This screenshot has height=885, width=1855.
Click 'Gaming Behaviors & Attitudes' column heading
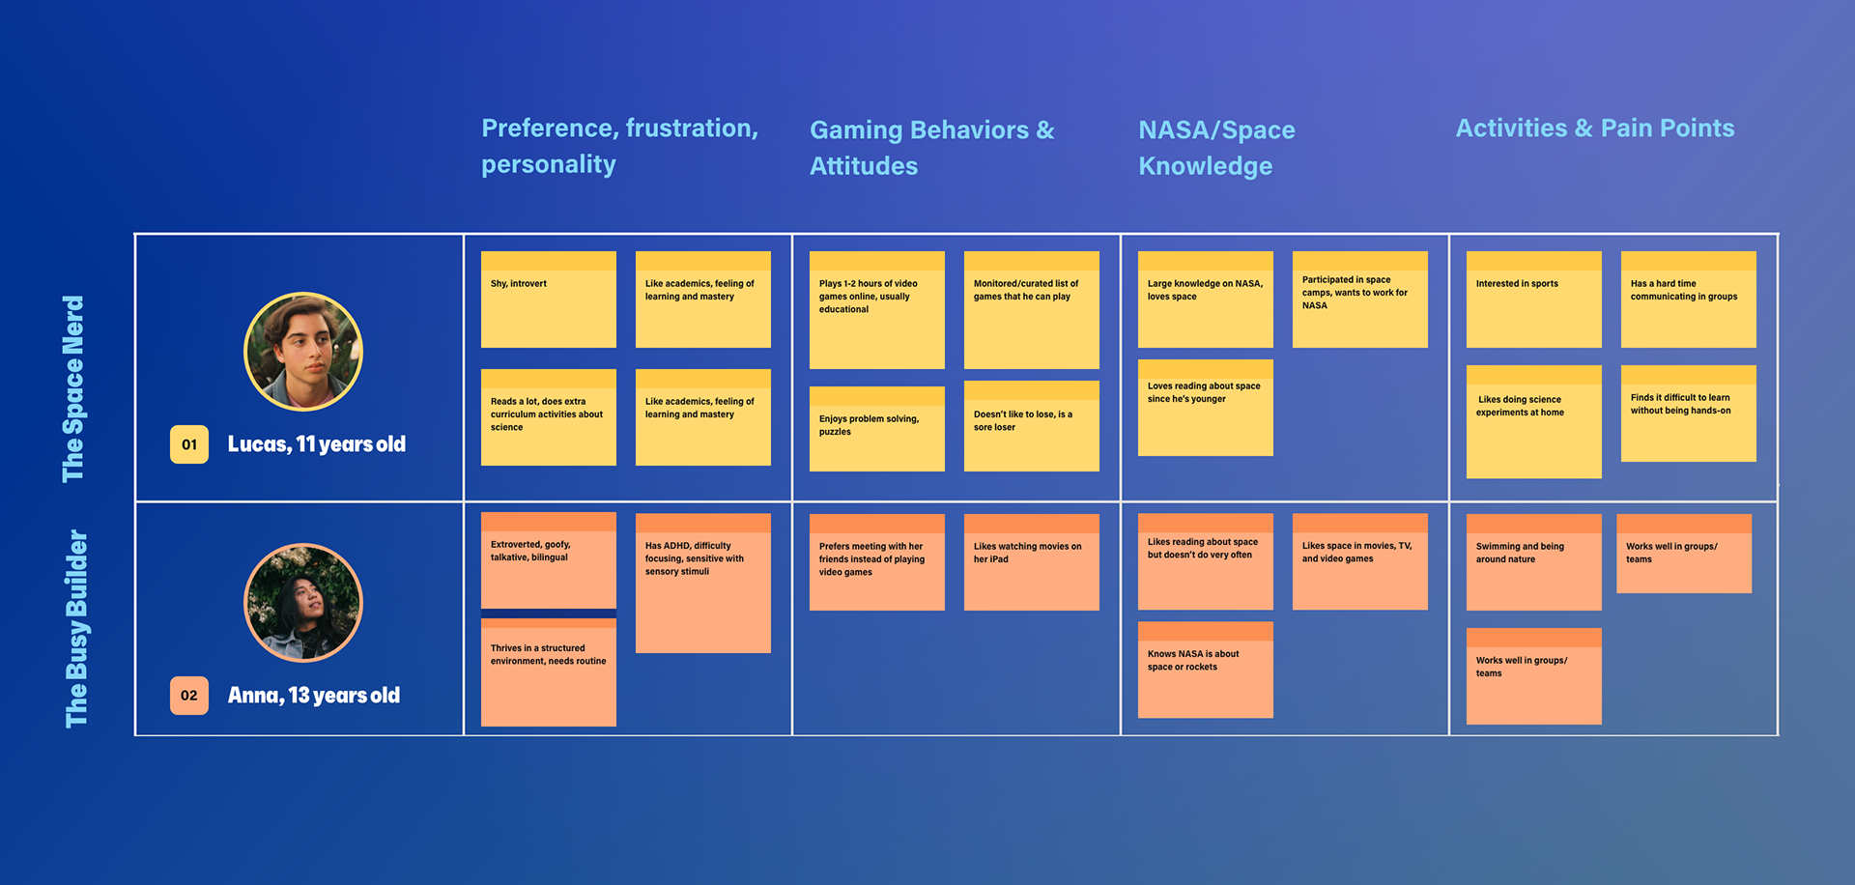[932, 148]
